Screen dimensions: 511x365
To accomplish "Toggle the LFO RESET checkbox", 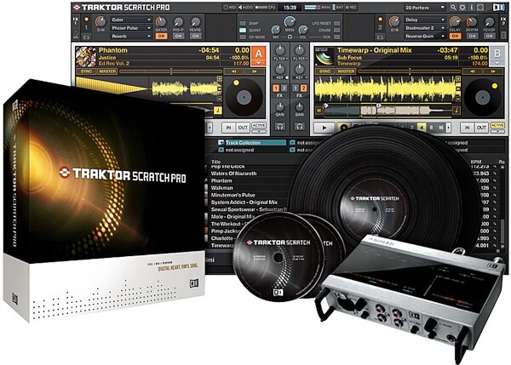I will pyautogui.click(x=336, y=24).
